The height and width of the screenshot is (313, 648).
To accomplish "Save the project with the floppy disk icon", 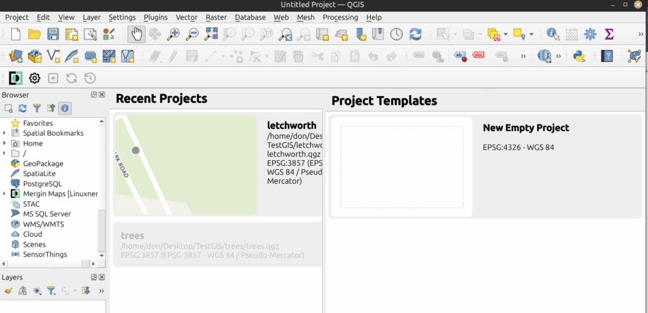I will click(x=53, y=34).
